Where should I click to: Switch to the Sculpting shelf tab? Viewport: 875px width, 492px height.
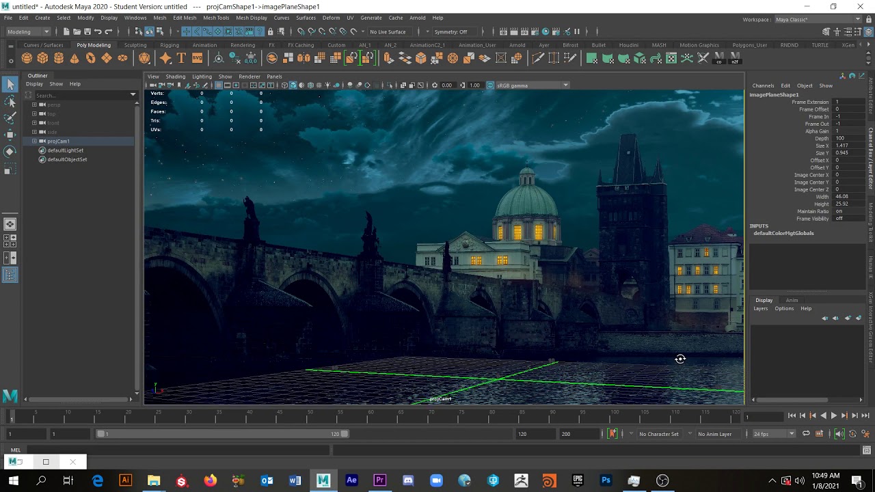pos(135,45)
